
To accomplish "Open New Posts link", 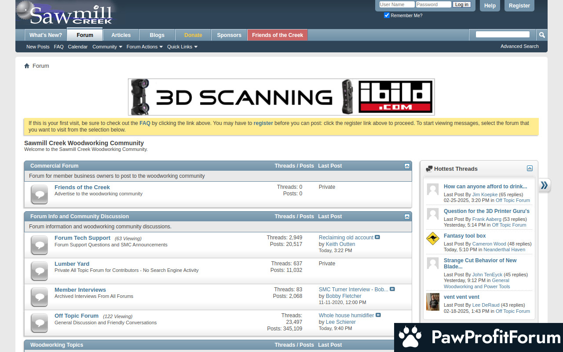I will tap(38, 47).
